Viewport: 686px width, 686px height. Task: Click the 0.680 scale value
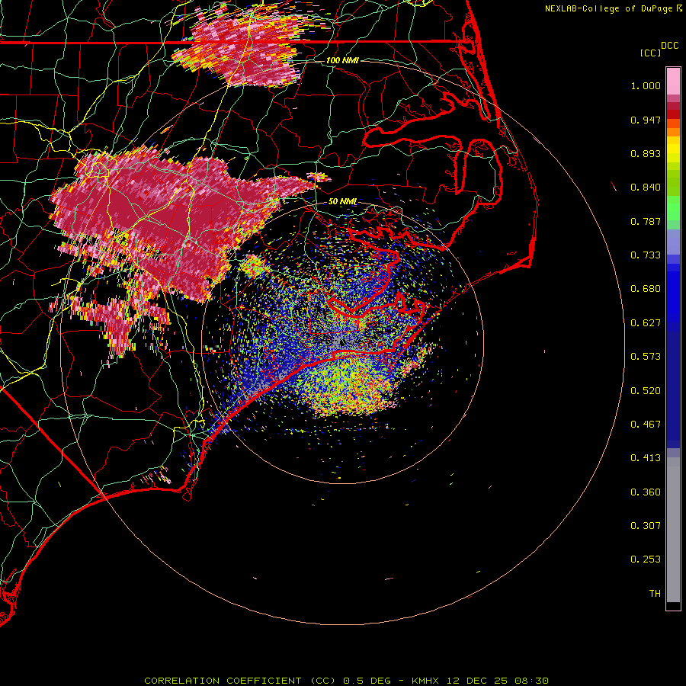pos(646,289)
